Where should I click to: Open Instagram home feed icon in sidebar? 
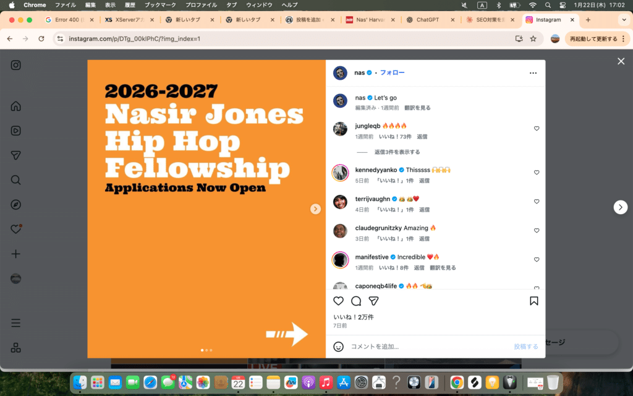click(15, 106)
